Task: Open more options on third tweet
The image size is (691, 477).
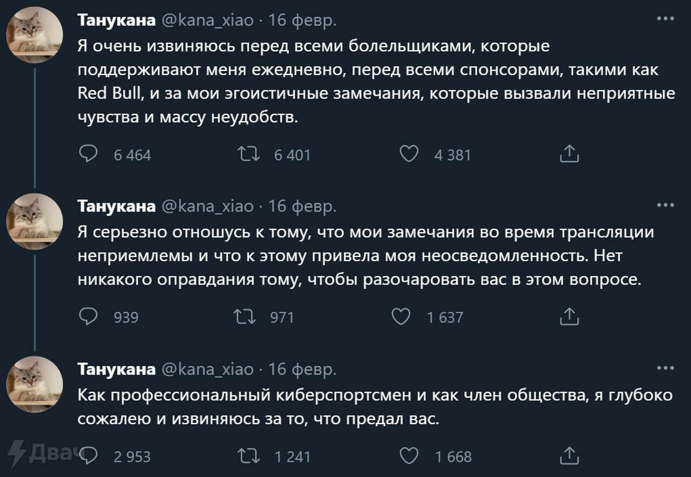Action: point(665,369)
